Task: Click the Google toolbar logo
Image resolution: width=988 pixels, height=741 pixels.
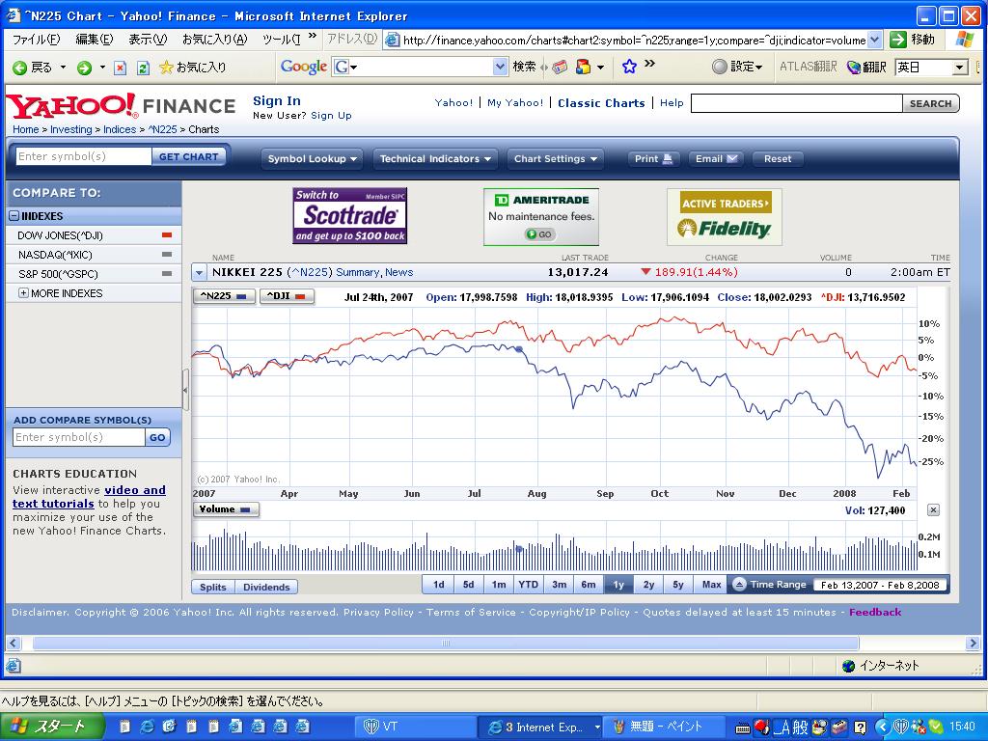Action: click(x=304, y=67)
